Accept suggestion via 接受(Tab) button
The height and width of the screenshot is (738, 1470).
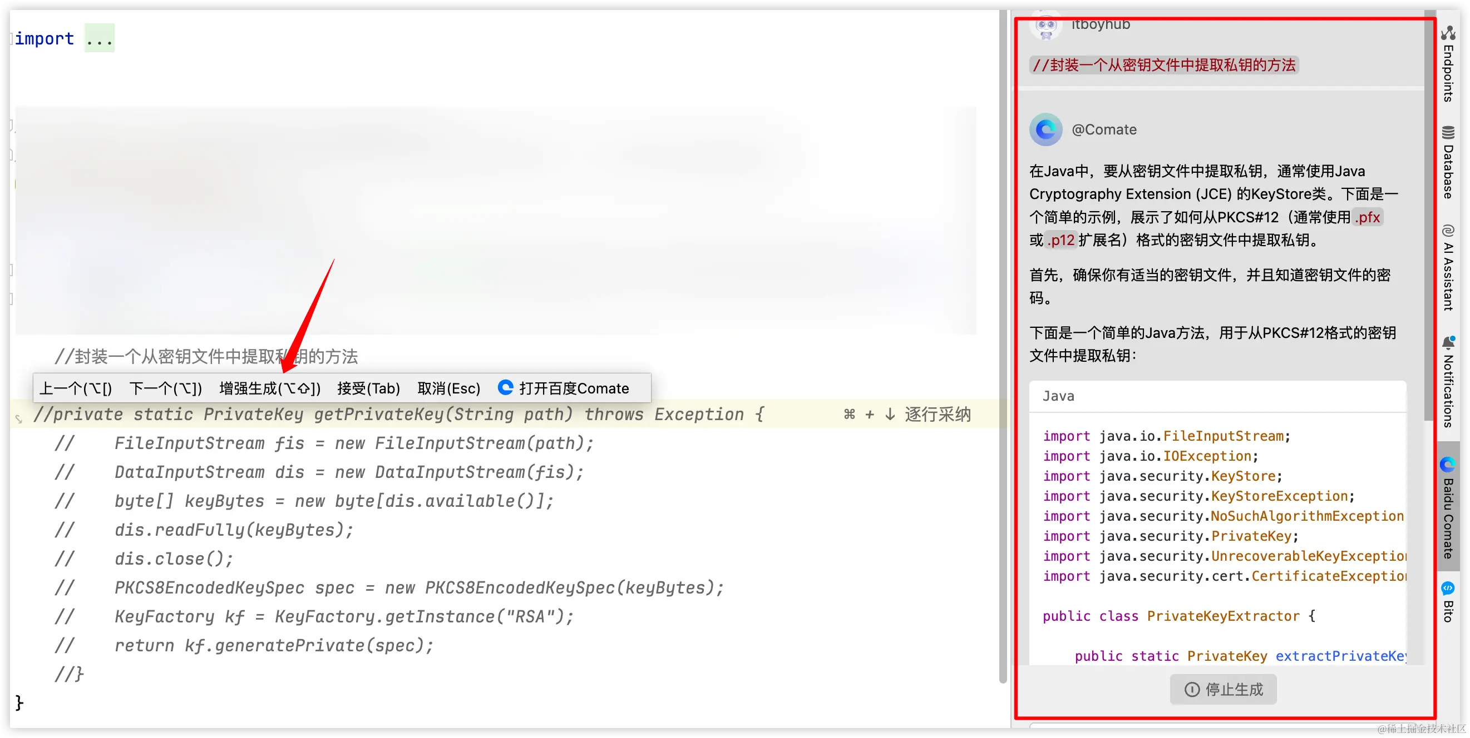(x=368, y=388)
